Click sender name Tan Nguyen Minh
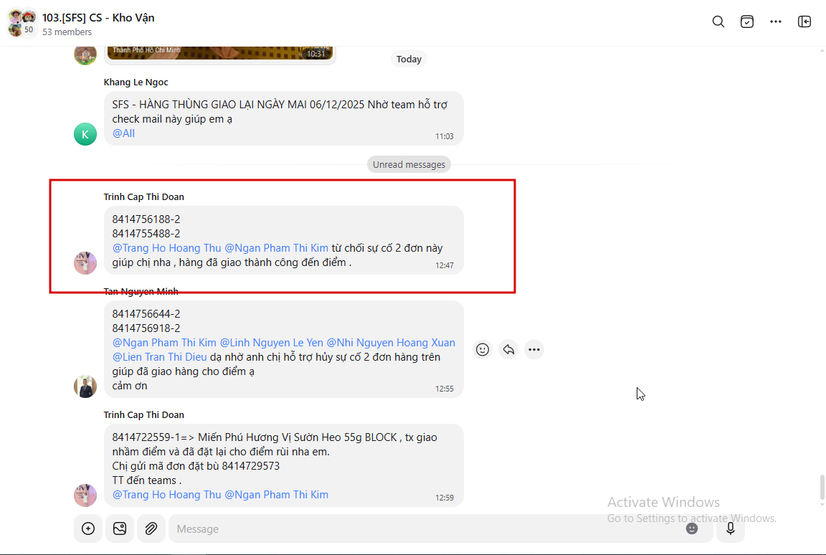Image resolution: width=826 pixels, height=555 pixels. click(x=141, y=292)
